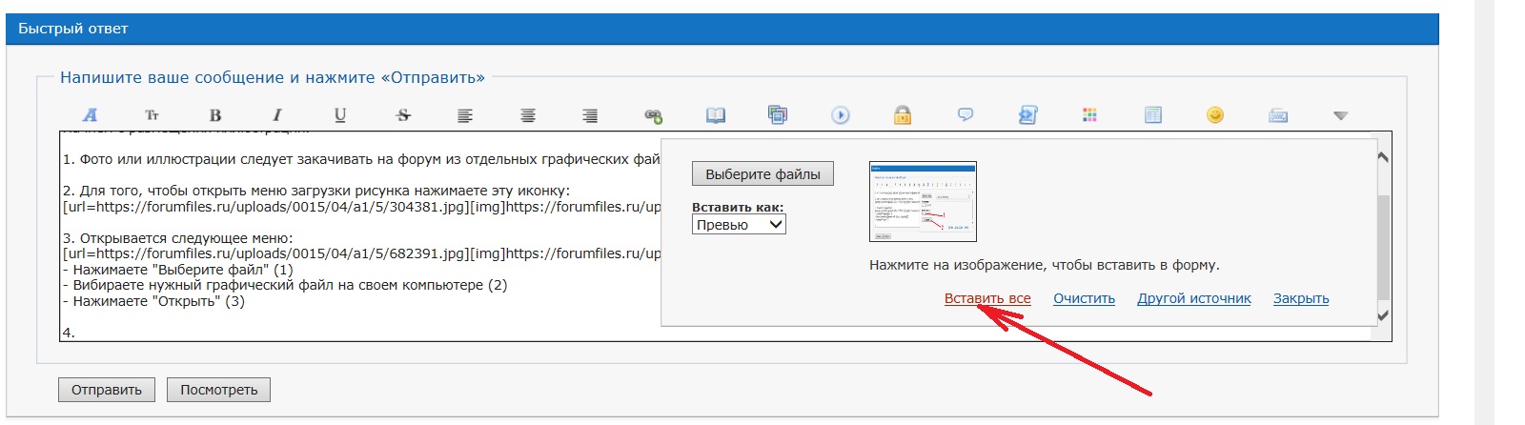Toggle bold formatting
This screenshot has width=1525, height=425.
(214, 115)
